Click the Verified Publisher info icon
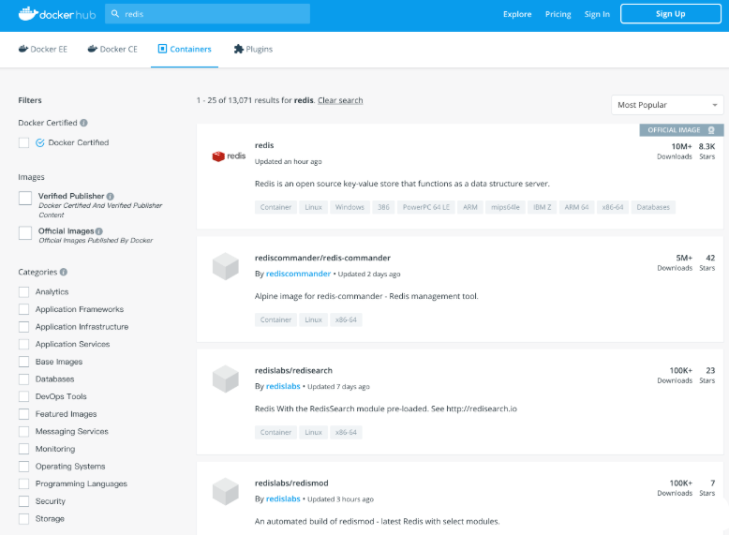The height and width of the screenshot is (535, 729). pos(111,196)
